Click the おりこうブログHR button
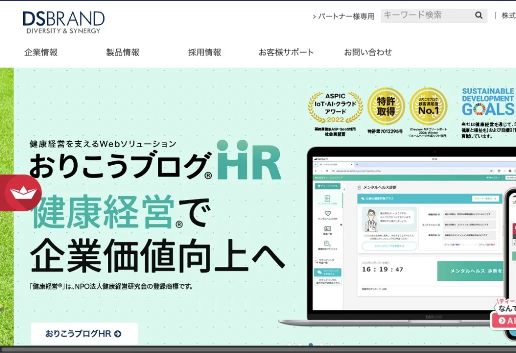This screenshot has height=353, width=516. [84, 333]
